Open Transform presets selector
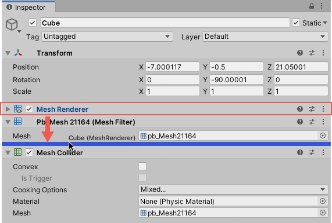 click(312, 53)
